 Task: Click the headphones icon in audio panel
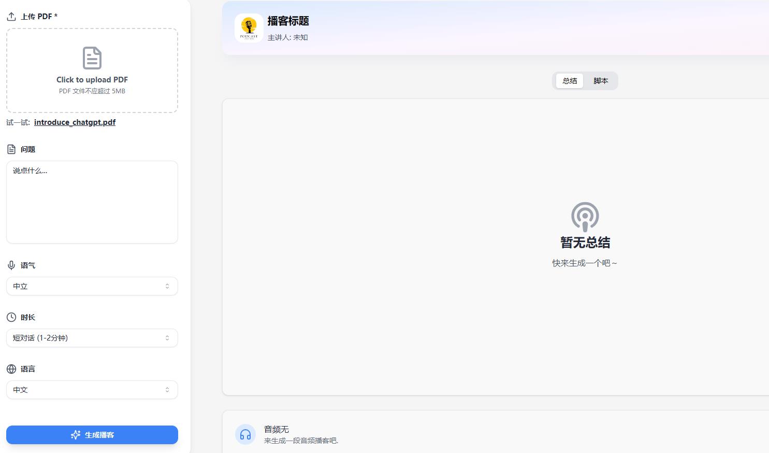click(x=245, y=434)
